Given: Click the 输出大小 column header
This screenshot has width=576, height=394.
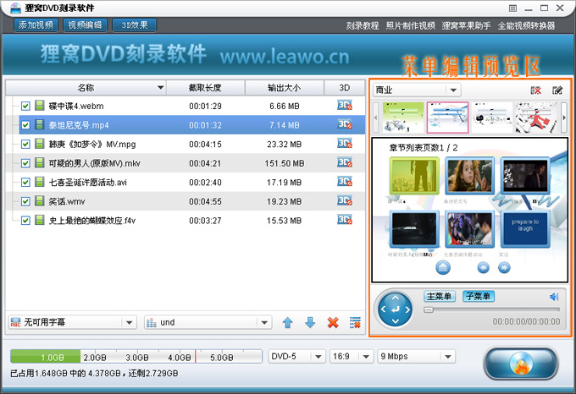Looking at the screenshot, I should 285,88.
